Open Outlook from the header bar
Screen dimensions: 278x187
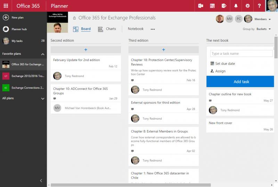(201, 6)
